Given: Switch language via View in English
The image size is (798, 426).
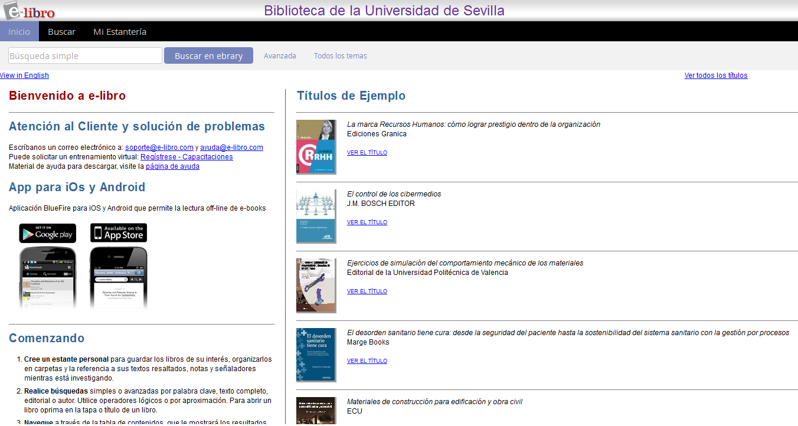Looking at the screenshot, I should (x=24, y=76).
